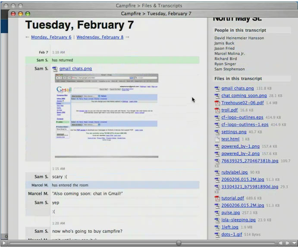Go to Wednesday, February 8 transcript
This screenshot has width=298, height=247.
pos(100,37)
